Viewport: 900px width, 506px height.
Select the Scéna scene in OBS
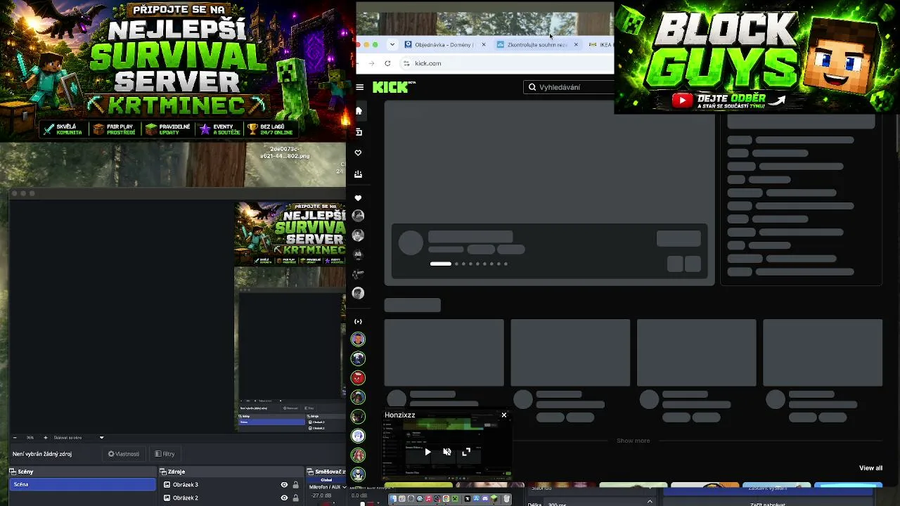pyautogui.click(x=83, y=484)
